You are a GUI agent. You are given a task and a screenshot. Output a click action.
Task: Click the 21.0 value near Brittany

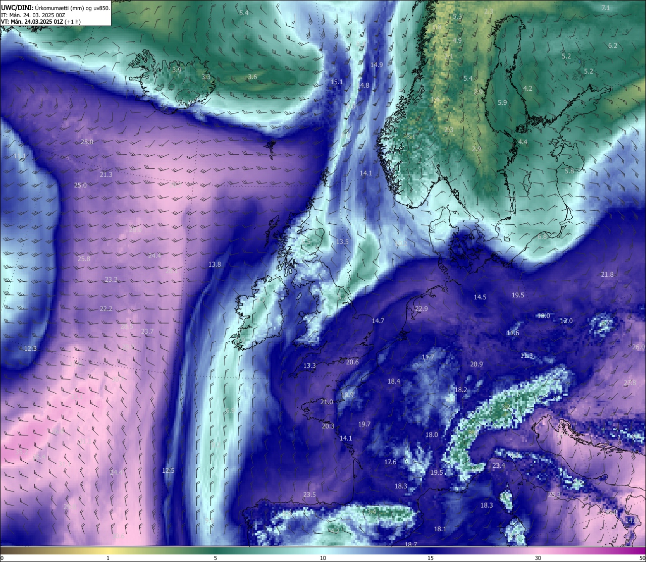point(327,402)
